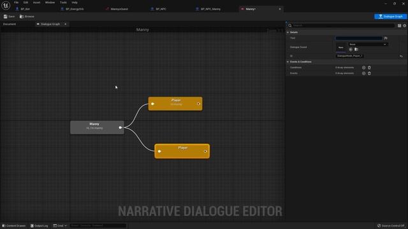Add element to Events array
This screenshot has width=408, height=229.
(x=363, y=73)
